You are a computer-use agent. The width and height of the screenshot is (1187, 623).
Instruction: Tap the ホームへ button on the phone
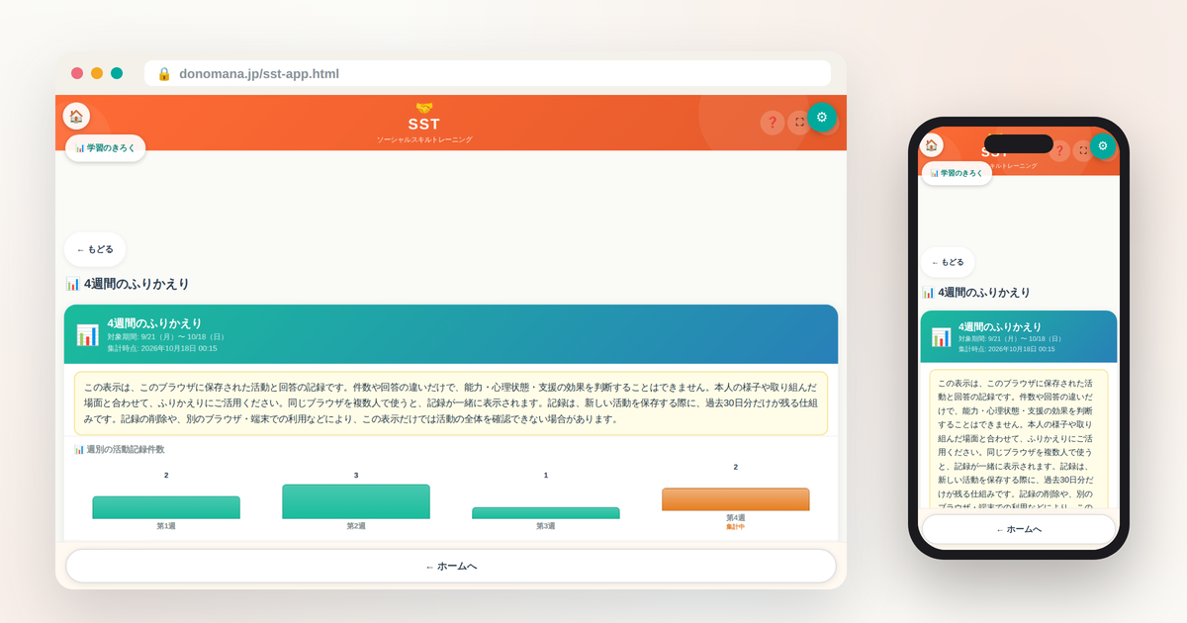1019,529
